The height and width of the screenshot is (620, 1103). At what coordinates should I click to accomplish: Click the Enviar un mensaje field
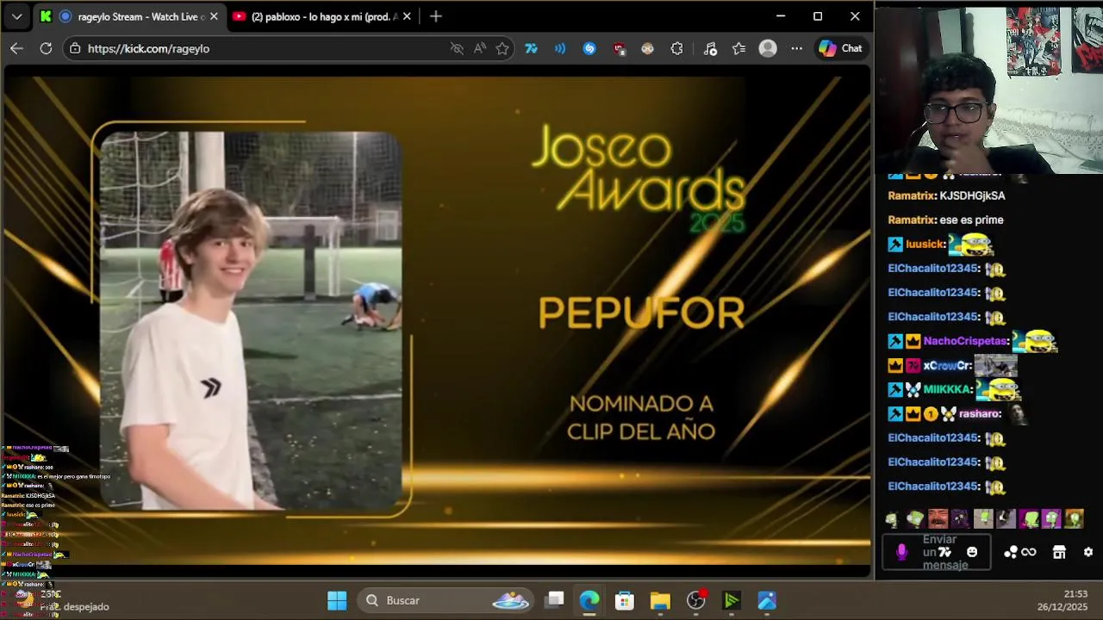tap(937, 552)
